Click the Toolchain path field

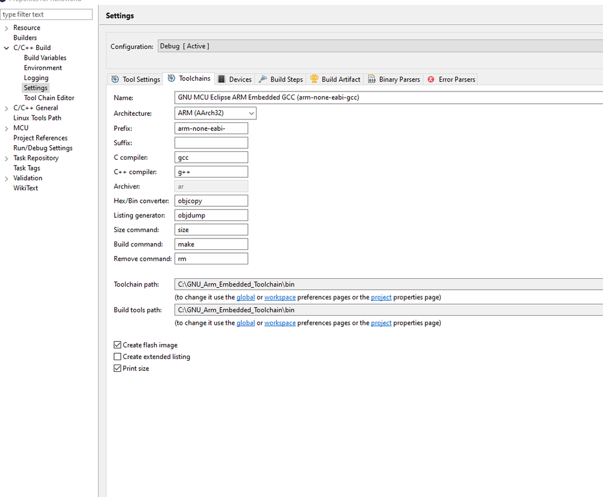click(x=388, y=284)
